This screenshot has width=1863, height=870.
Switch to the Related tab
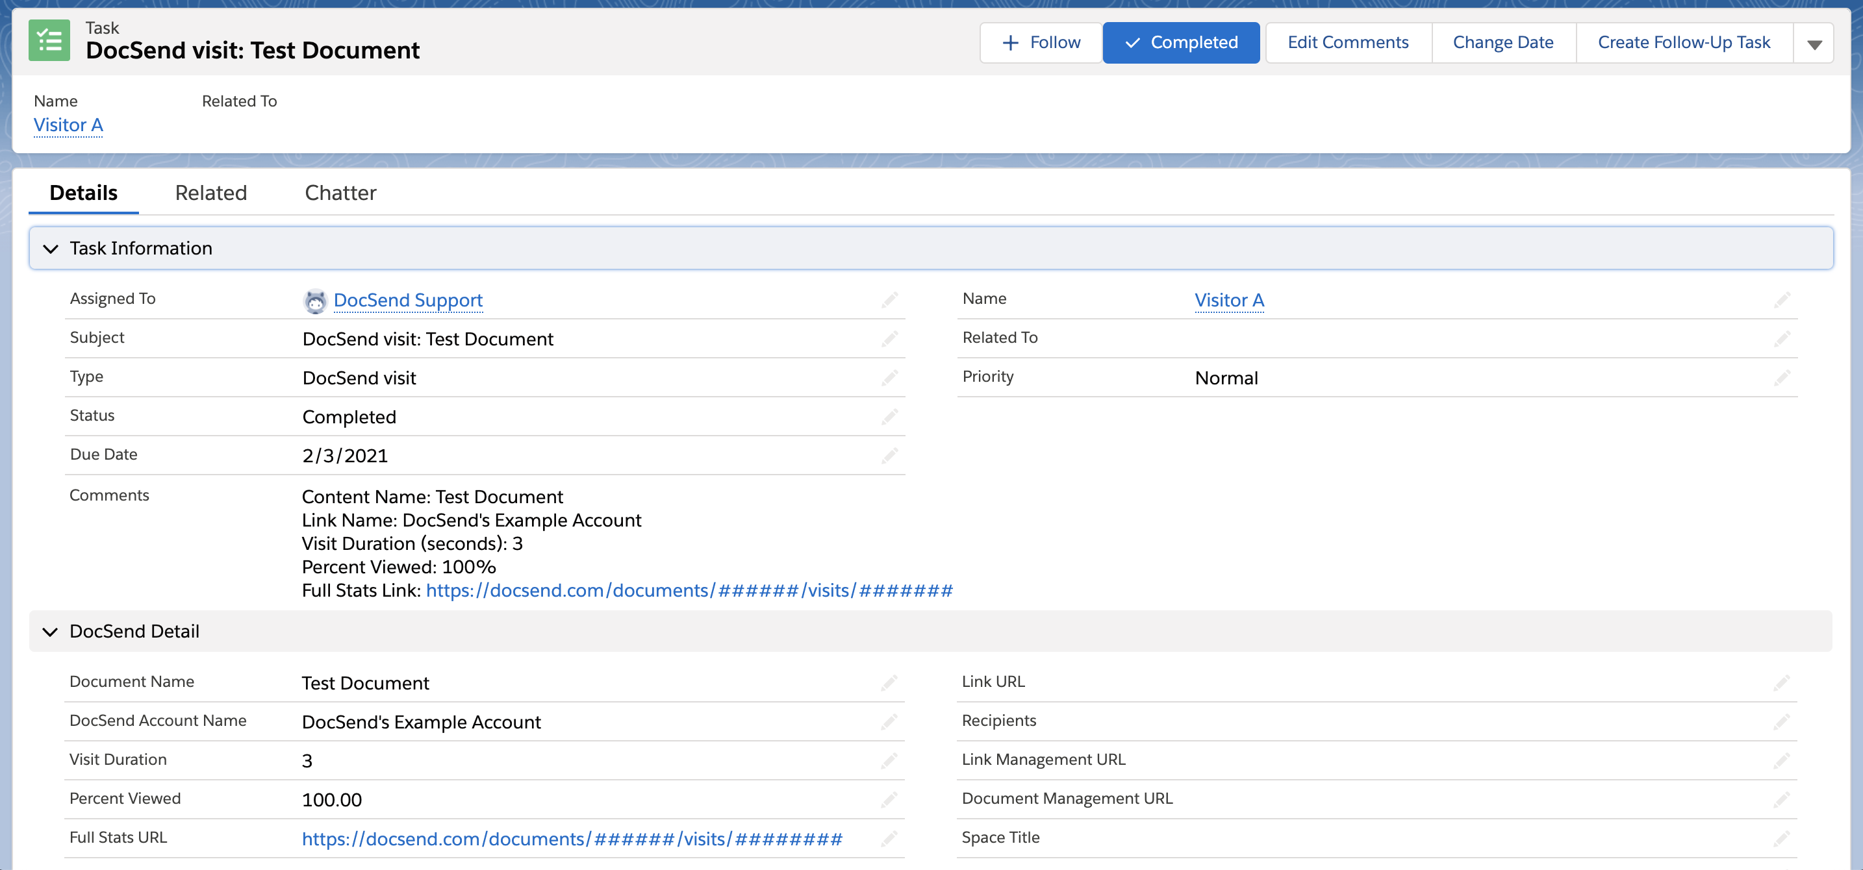coord(212,192)
